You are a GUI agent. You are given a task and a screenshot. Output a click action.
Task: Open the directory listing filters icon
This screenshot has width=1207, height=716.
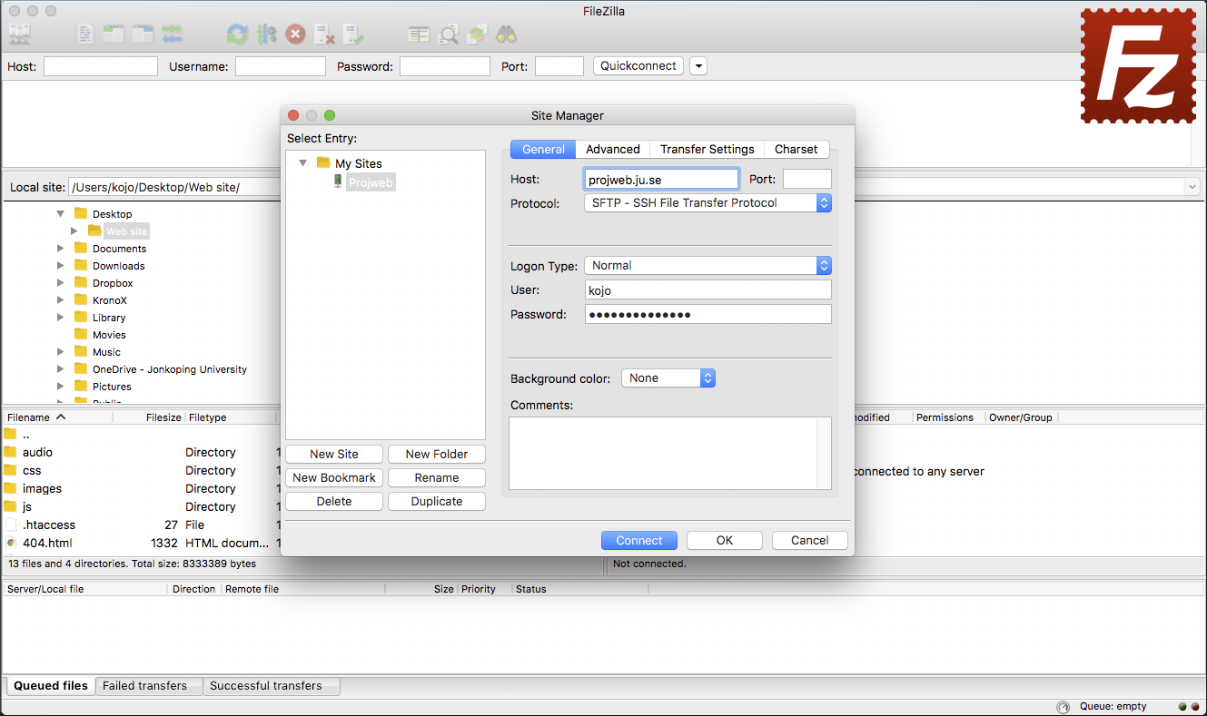click(x=419, y=34)
